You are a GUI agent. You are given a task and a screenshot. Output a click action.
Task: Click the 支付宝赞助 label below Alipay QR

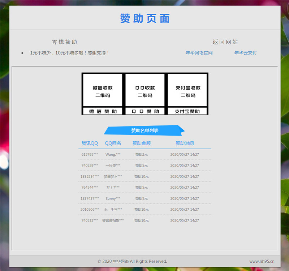click(187, 111)
